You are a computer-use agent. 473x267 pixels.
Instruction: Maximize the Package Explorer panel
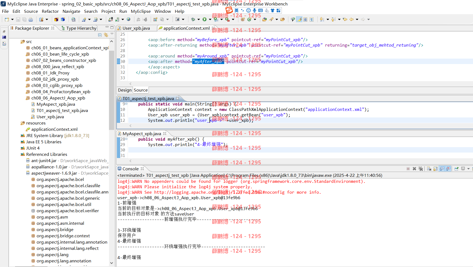[x=112, y=28]
